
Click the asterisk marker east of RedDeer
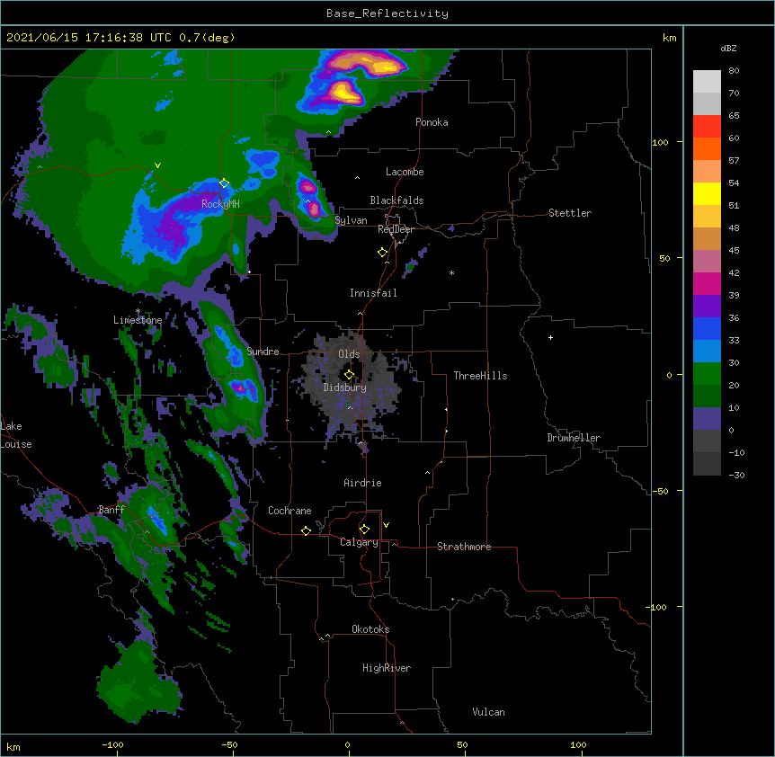[x=451, y=272]
